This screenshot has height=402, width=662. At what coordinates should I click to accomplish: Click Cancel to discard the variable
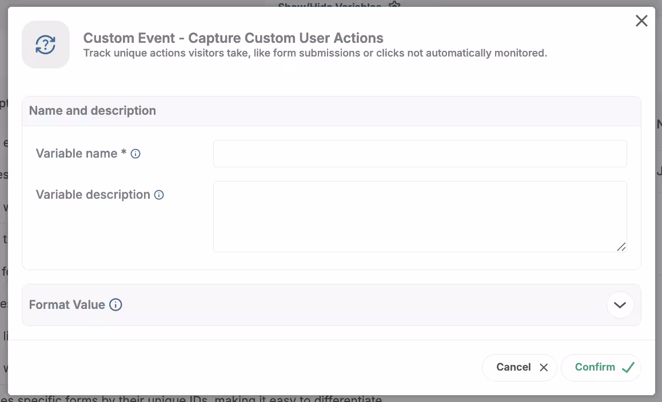point(519,367)
